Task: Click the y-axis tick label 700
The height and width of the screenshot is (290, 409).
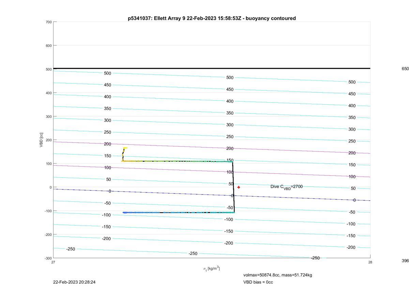Action: [x=48, y=22]
